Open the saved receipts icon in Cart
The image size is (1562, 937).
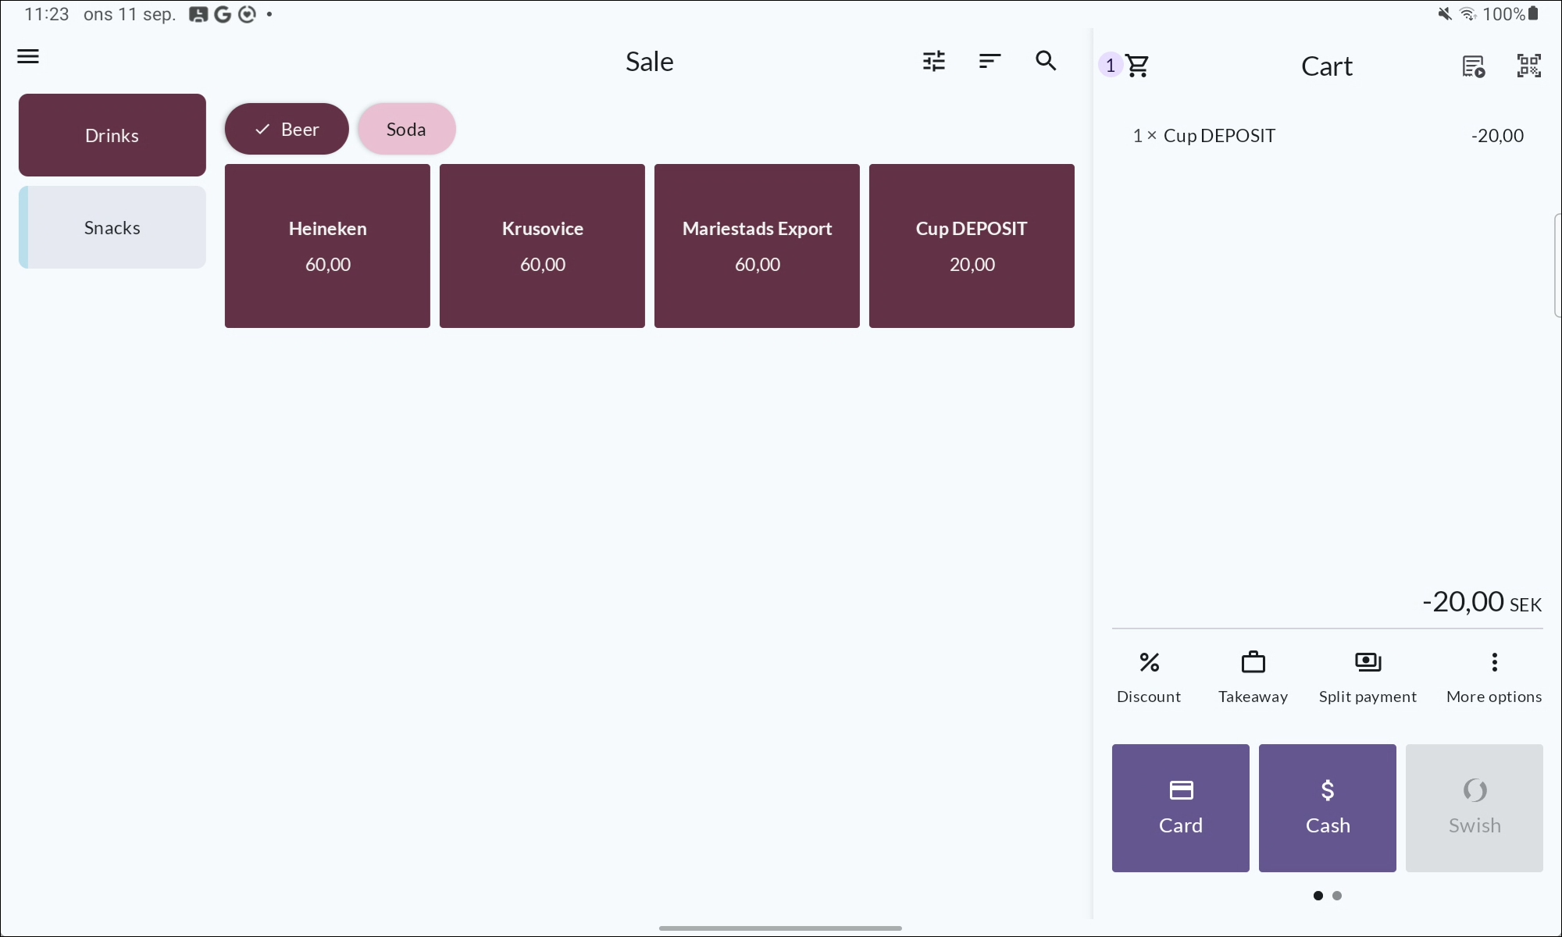click(1473, 66)
